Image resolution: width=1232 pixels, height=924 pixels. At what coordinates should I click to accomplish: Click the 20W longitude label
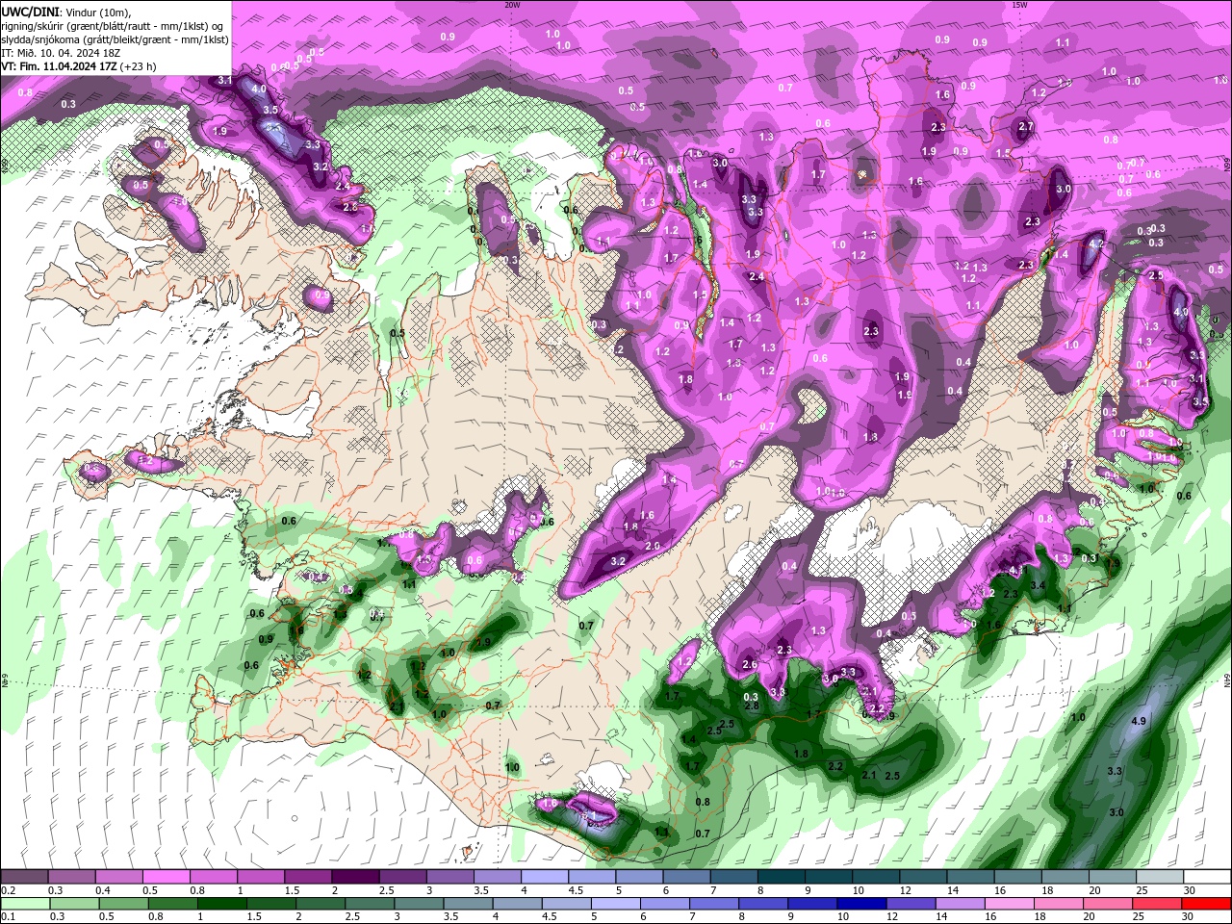point(512,5)
